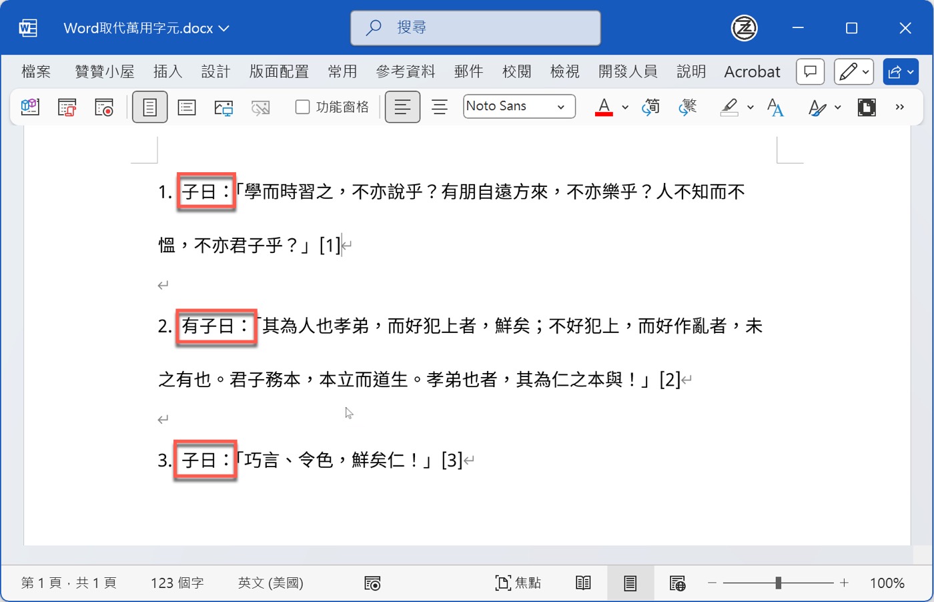Switch to the 常用 tab
The width and height of the screenshot is (934, 602).
(342, 71)
